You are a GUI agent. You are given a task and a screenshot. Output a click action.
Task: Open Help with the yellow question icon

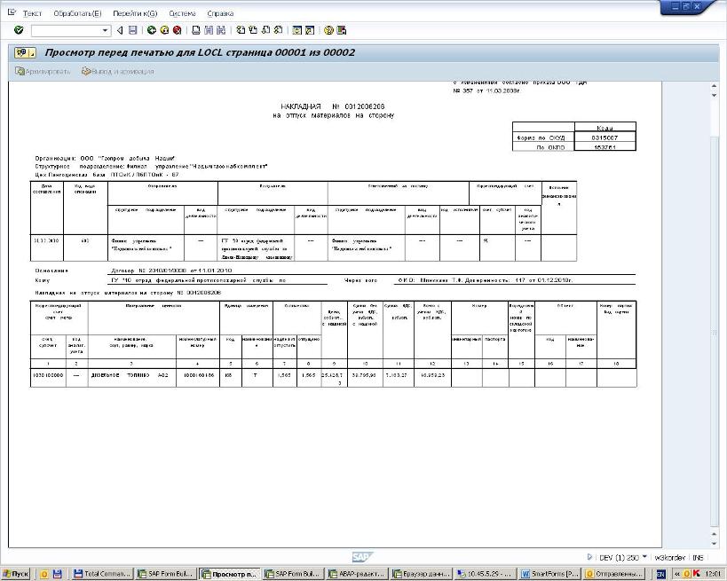pyautogui.click(x=328, y=30)
